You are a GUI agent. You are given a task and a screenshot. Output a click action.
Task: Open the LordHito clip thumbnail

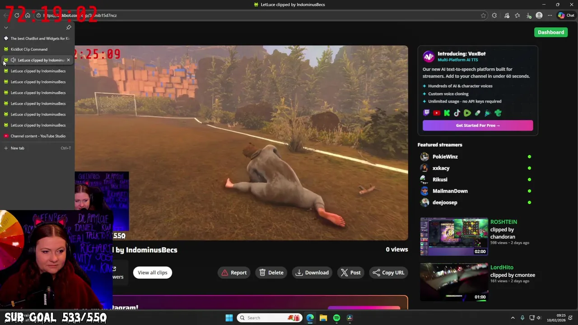[x=454, y=282]
